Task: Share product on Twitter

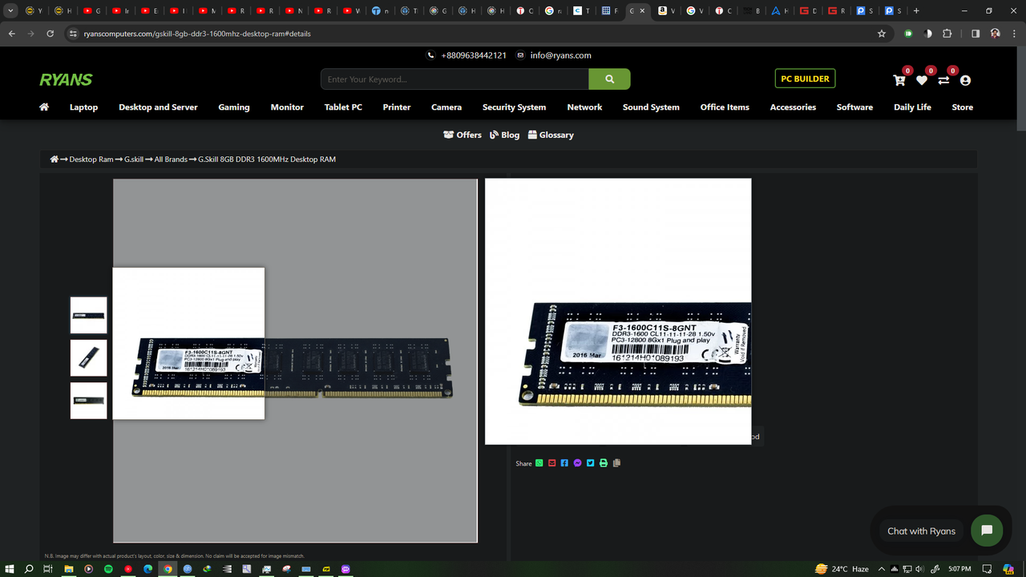Action: pyautogui.click(x=591, y=463)
